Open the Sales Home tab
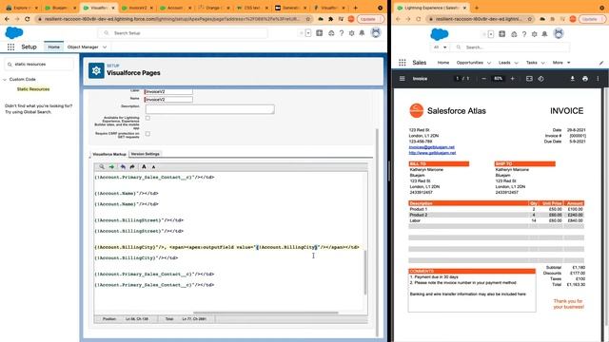The height and width of the screenshot is (342, 609). (x=443, y=63)
